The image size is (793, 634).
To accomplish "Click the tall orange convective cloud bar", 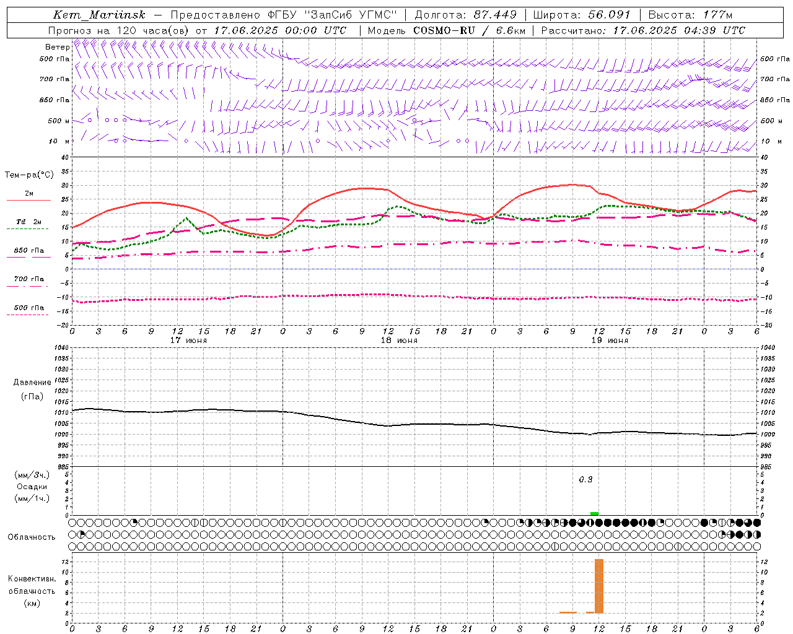I will coord(599,586).
